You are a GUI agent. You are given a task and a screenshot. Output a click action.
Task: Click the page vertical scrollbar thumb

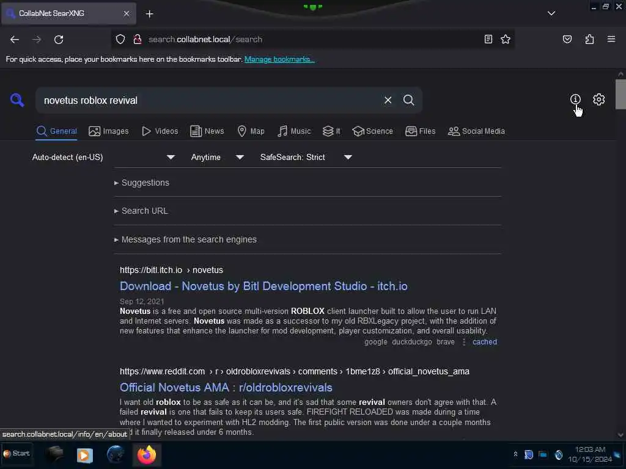pyautogui.click(x=620, y=95)
